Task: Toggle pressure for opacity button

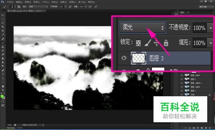Action: tap(70, 6)
